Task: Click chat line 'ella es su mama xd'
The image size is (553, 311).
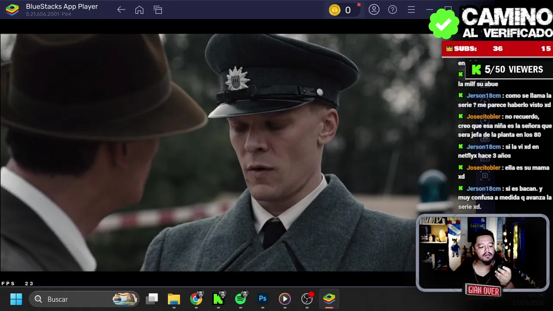Action: (x=504, y=172)
